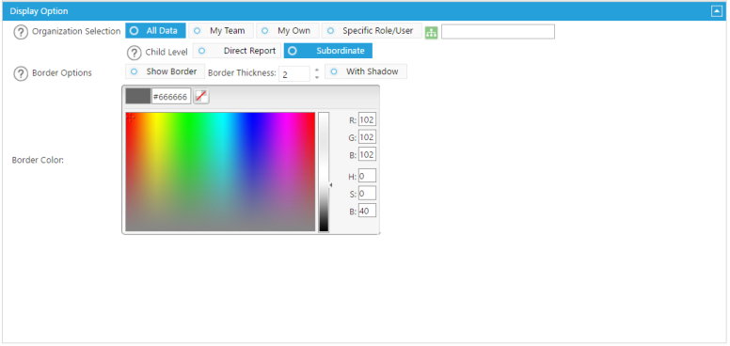Click the role/user text field

pyautogui.click(x=499, y=32)
